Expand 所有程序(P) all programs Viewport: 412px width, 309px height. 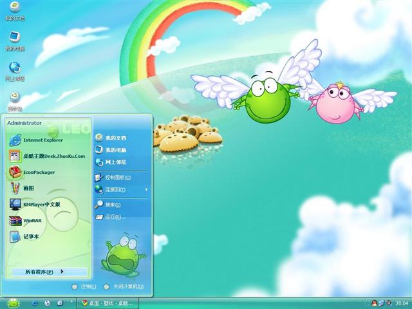50,272
